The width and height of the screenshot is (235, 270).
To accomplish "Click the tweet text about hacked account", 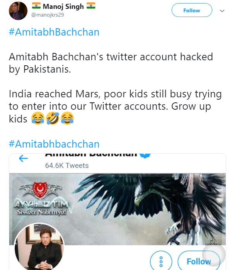I will pos(111,63).
